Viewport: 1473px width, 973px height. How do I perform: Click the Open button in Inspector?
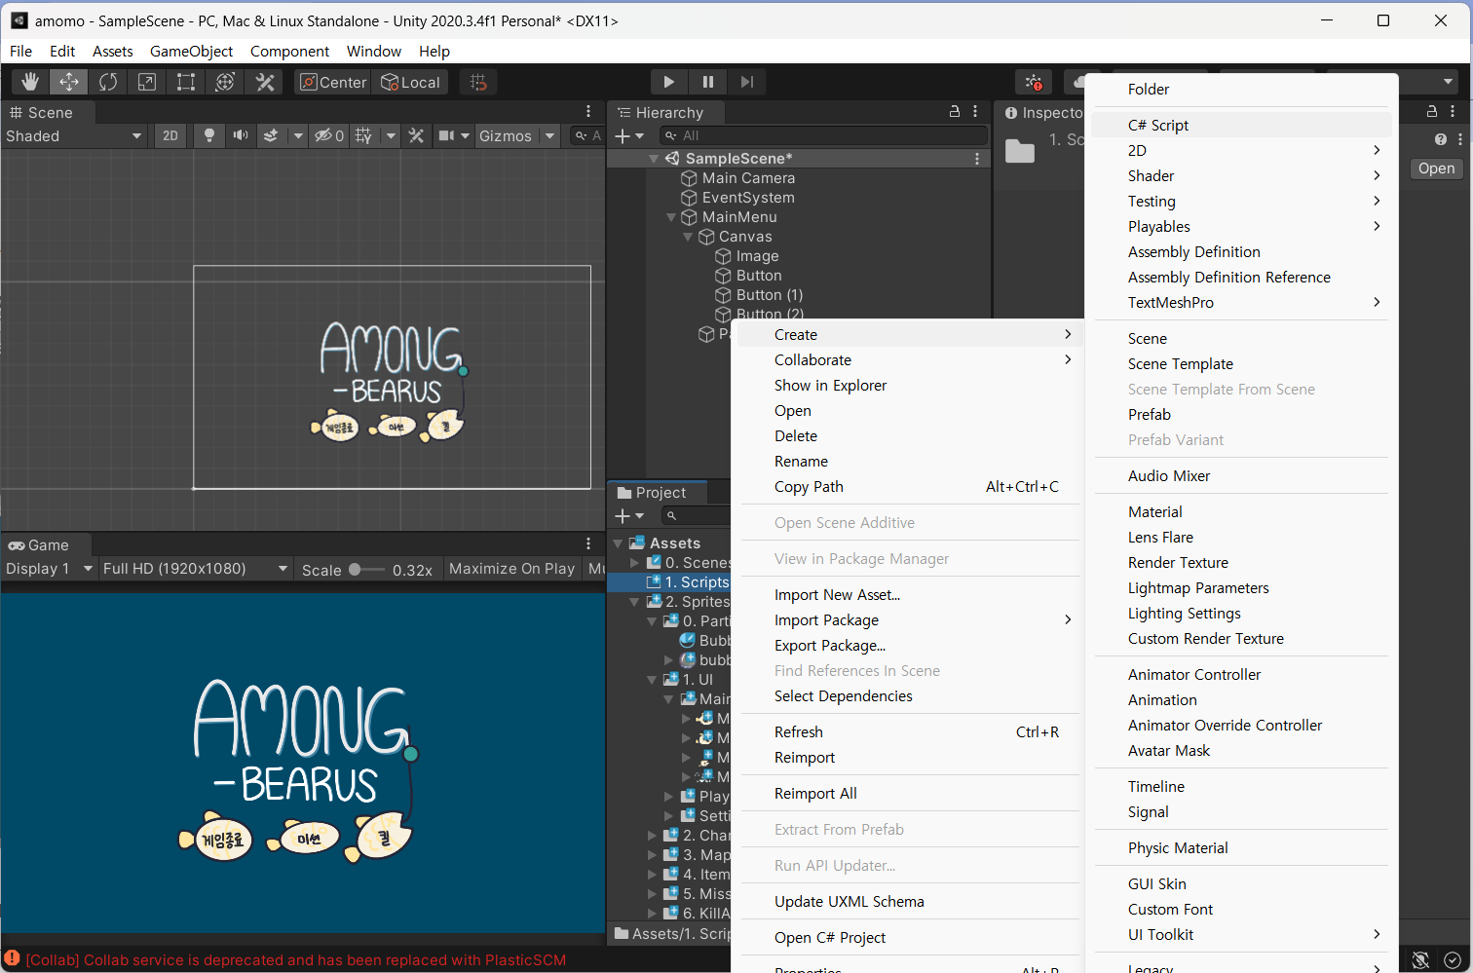click(x=1436, y=168)
